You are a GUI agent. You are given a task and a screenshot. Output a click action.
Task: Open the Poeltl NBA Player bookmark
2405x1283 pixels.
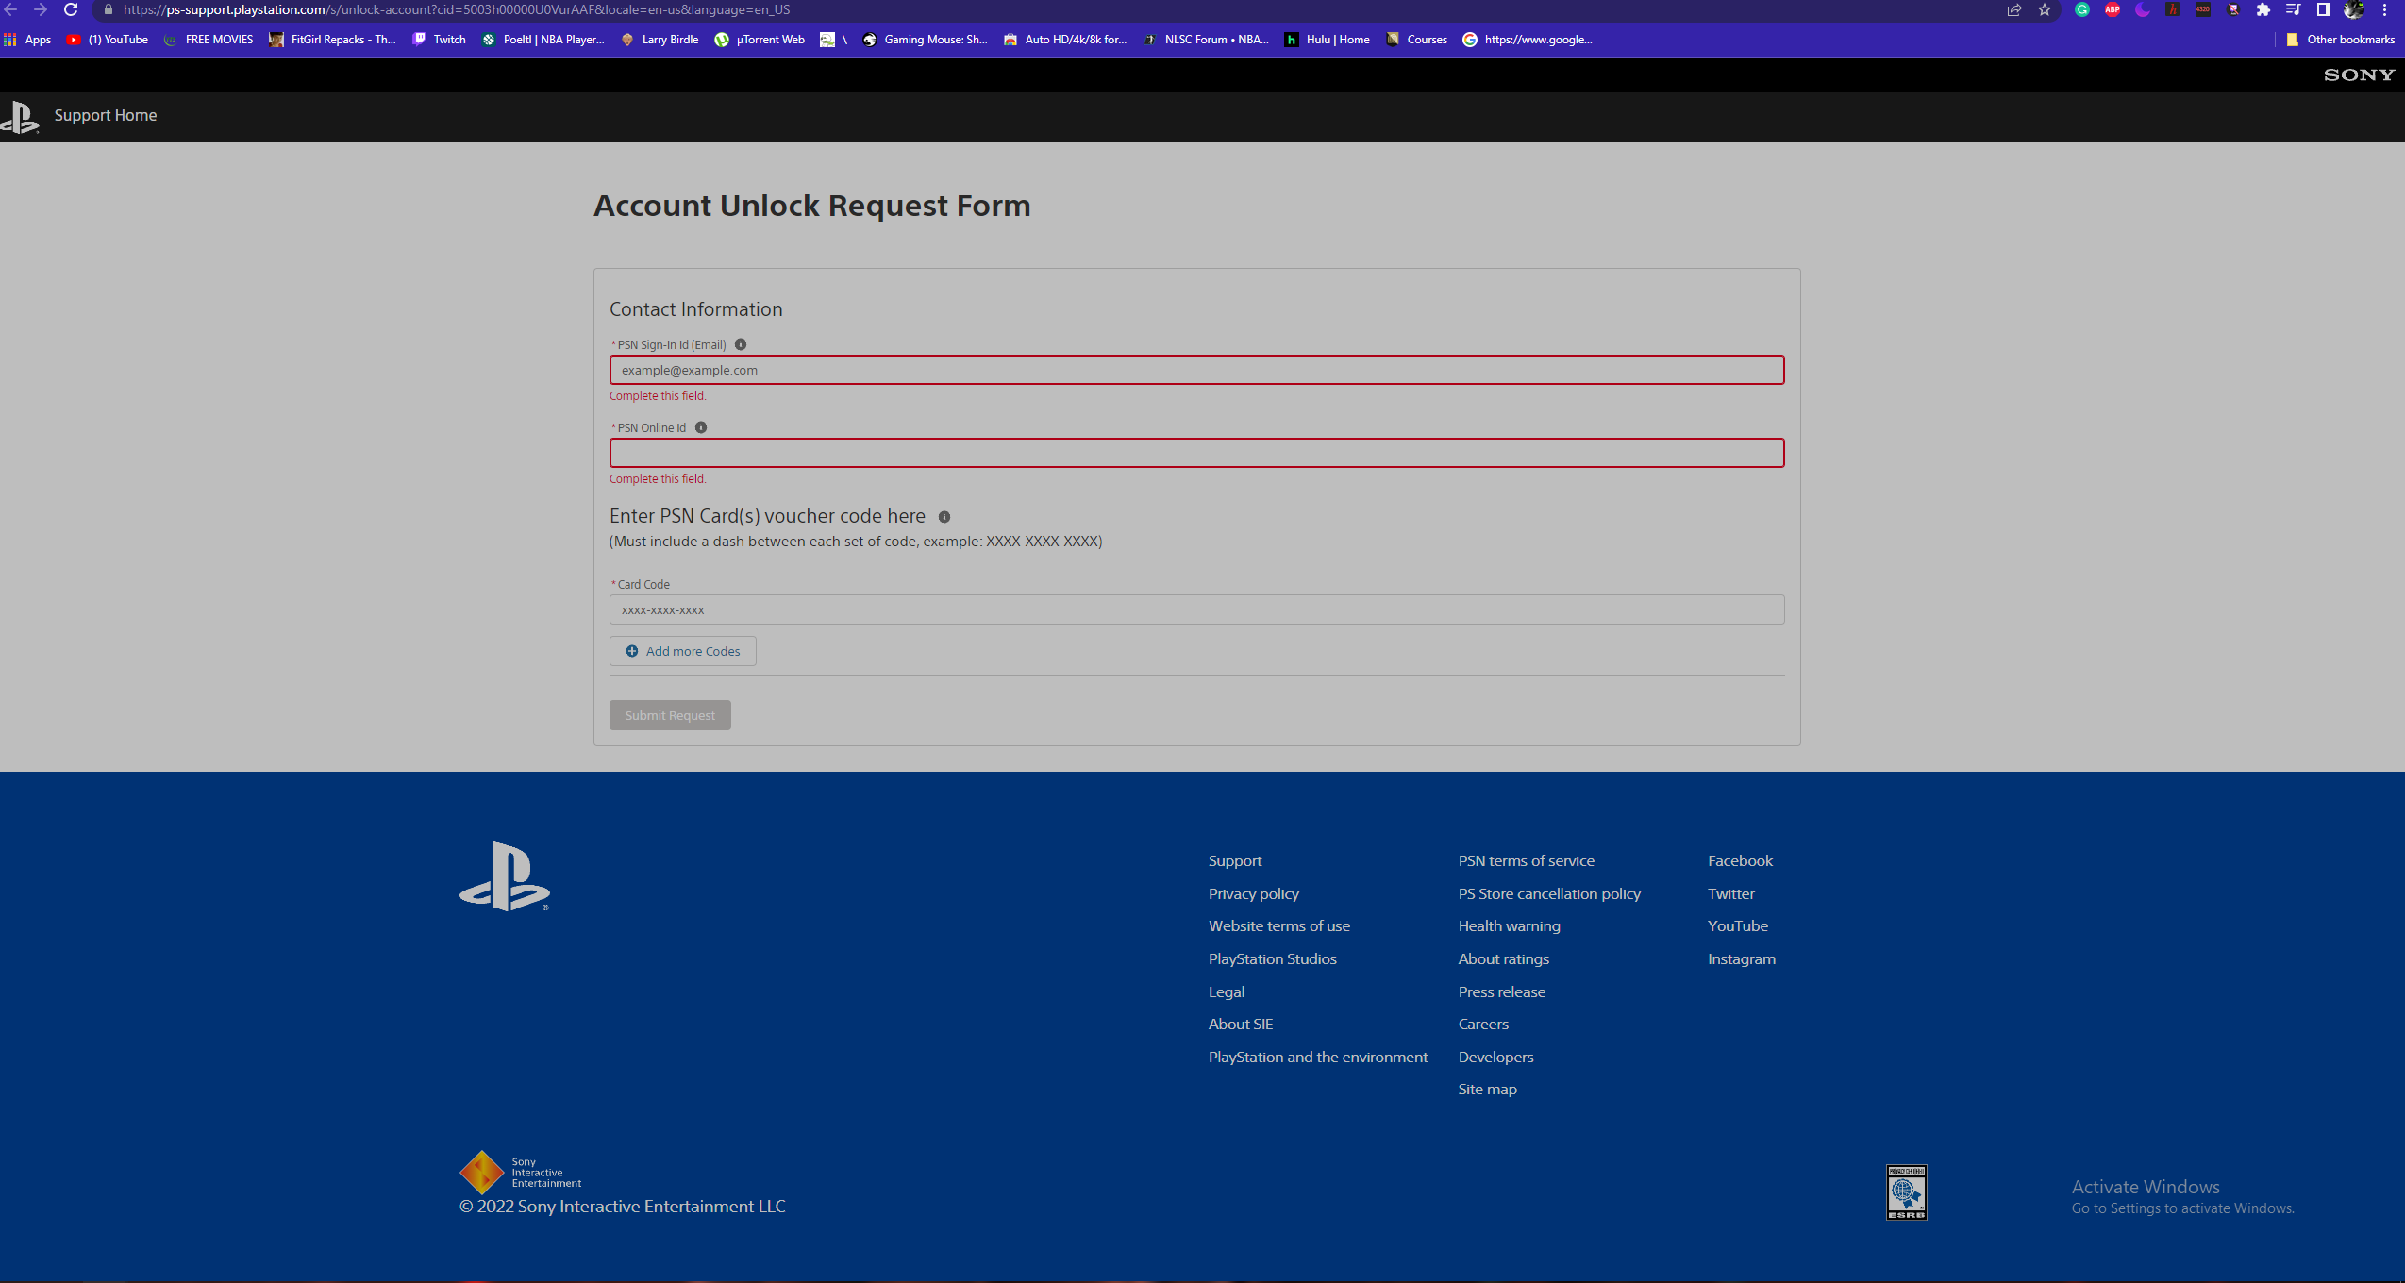[x=543, y=40]
